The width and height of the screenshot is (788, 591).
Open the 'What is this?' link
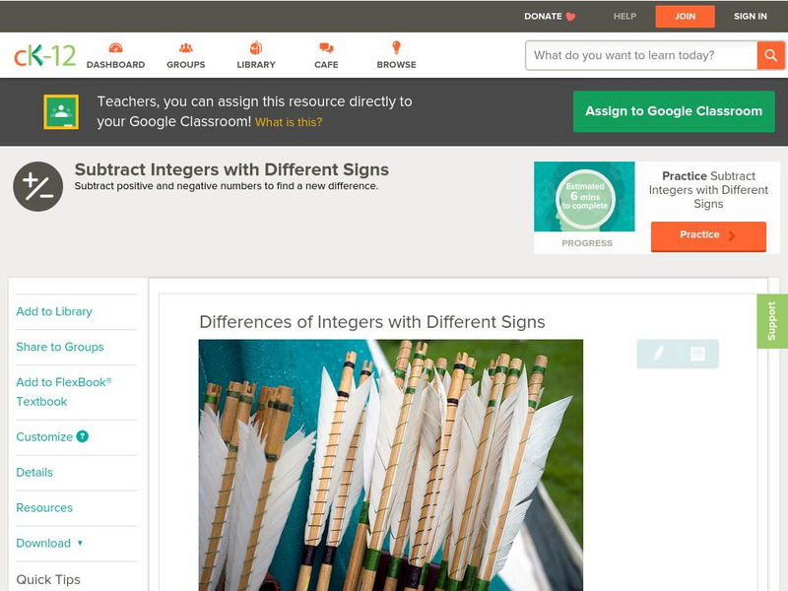[289, 122]
